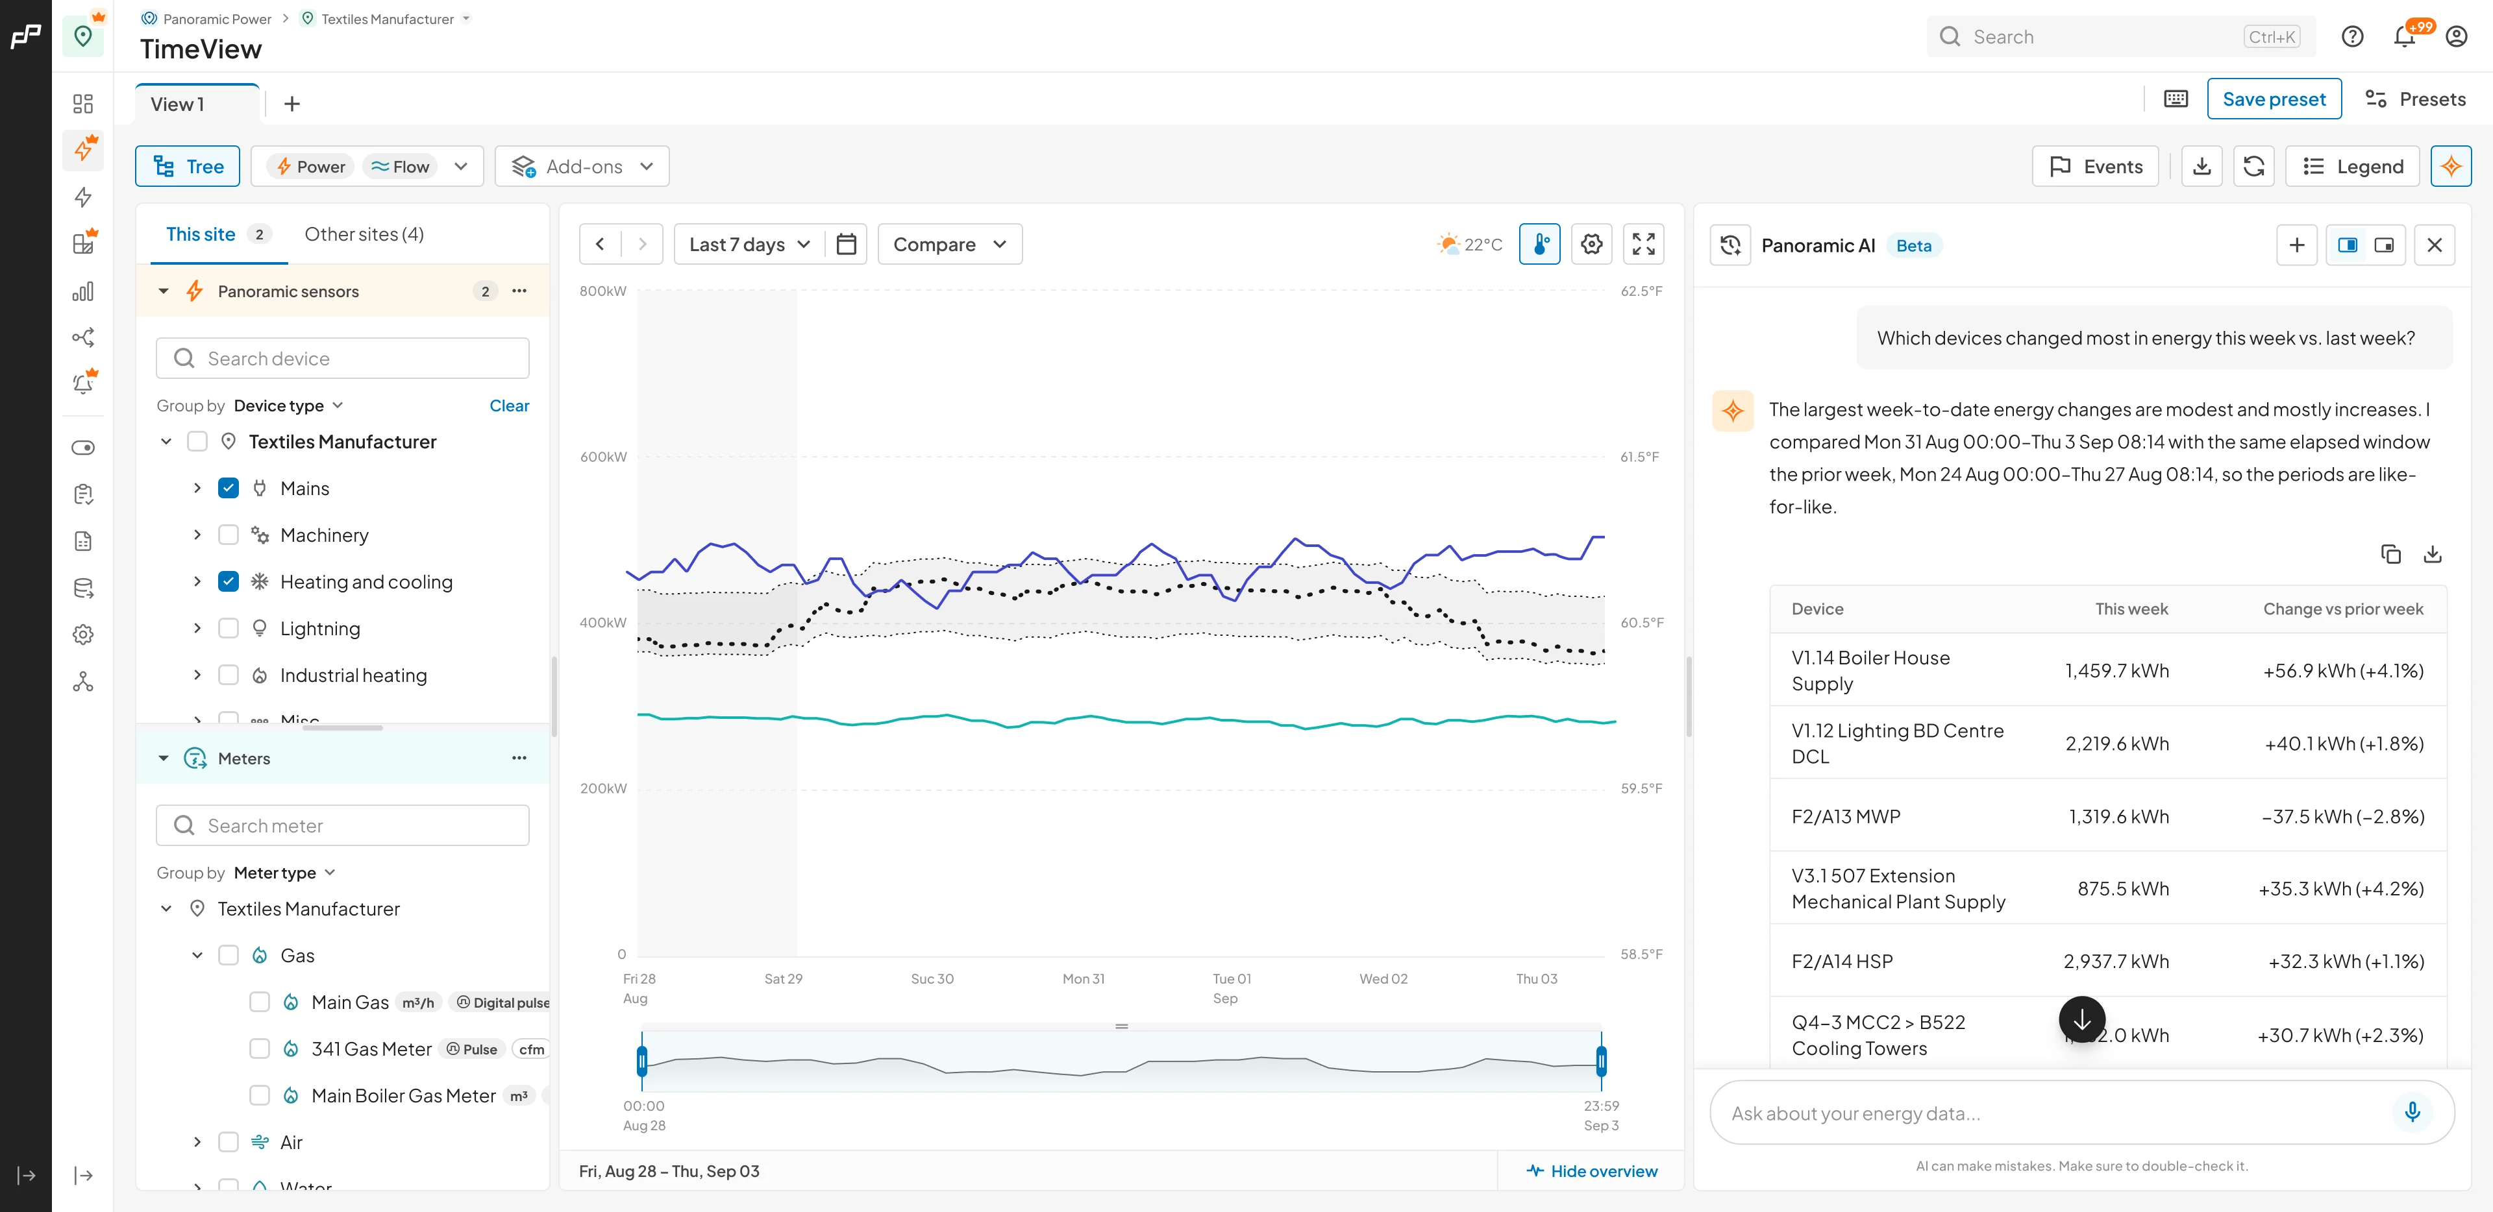The image size is (2493, 1212).
Task: Refresh the chart data
Action: click(2254, 166)
